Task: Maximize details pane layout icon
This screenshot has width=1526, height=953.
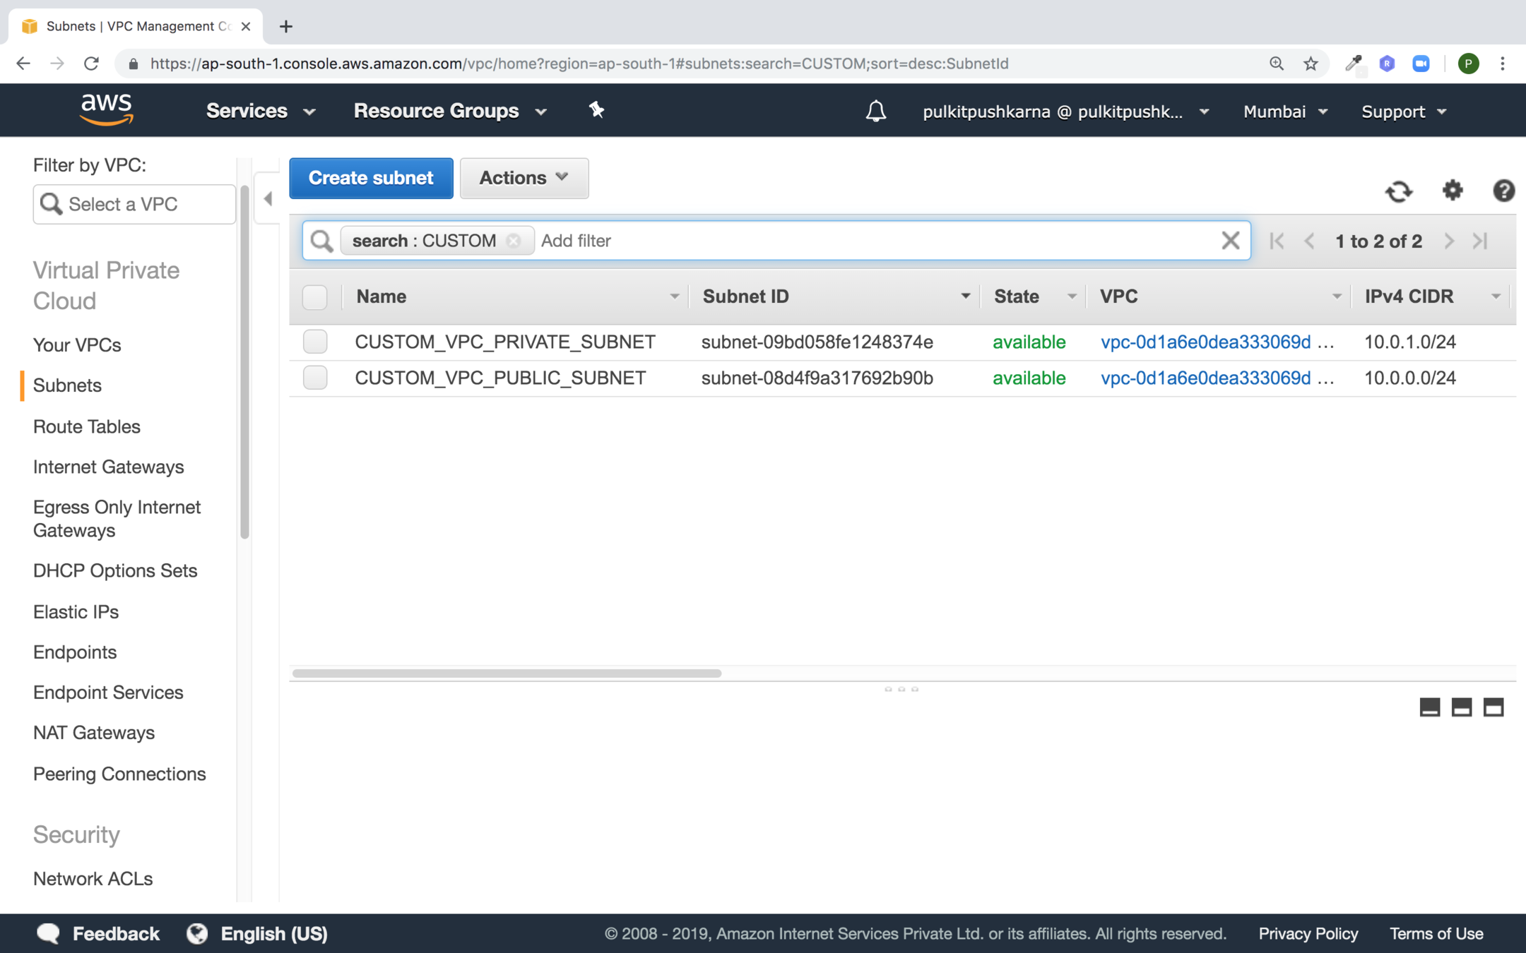Action: pos(1493,707)
